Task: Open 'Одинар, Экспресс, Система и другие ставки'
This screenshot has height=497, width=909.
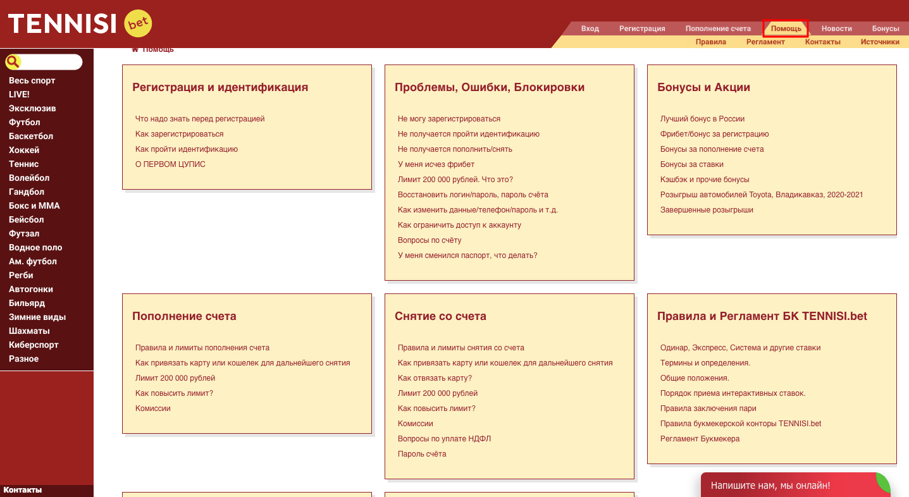Action: (x=740, y=347)
